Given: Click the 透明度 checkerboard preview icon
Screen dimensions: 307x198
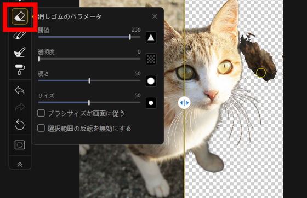Looking at the screenshot, I should pos(151,59).
